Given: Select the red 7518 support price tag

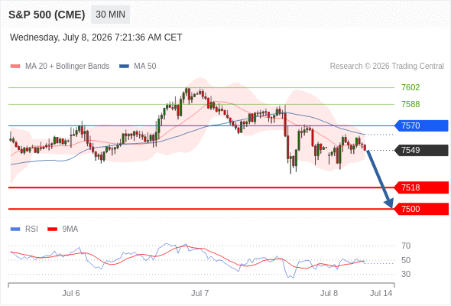Looking at the screenshot, I should coord(421,187).
